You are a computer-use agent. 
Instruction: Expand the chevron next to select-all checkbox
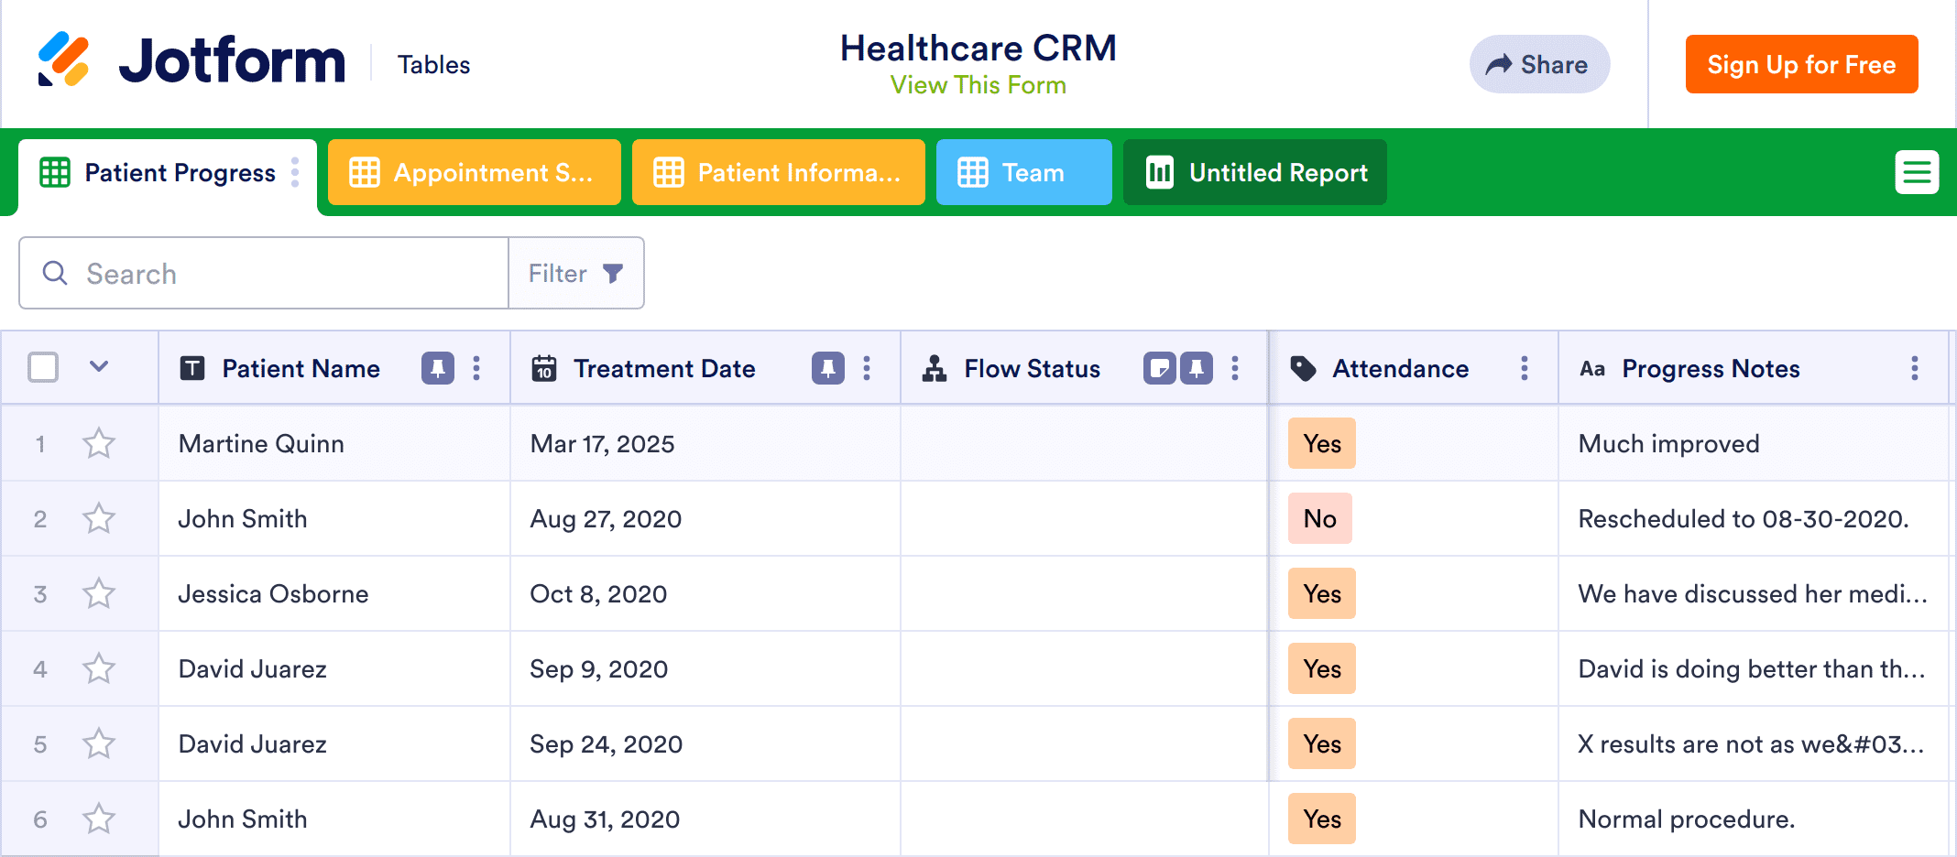coord(99,367)
